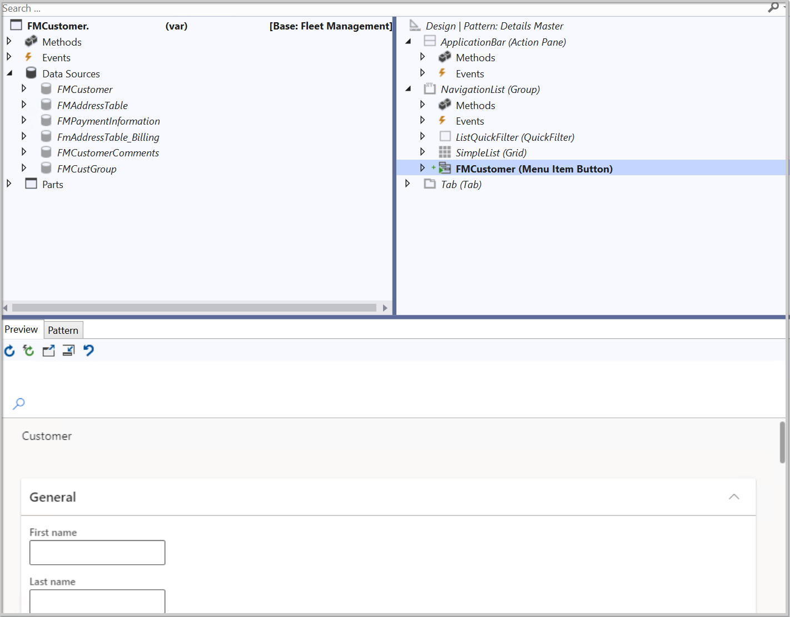Viewport: 790px width, 617px height.
Task: Click the FMPaymentInformation data source icon
Action: [46, 121]
